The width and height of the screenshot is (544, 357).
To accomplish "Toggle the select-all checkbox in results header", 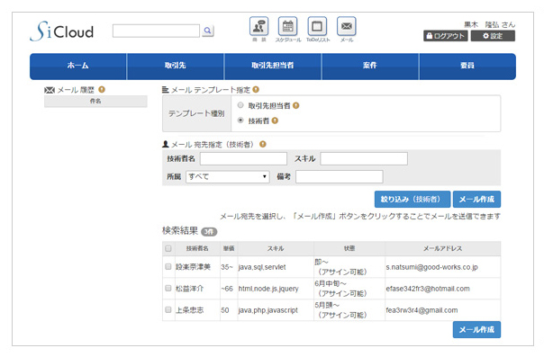I will 168,248.
